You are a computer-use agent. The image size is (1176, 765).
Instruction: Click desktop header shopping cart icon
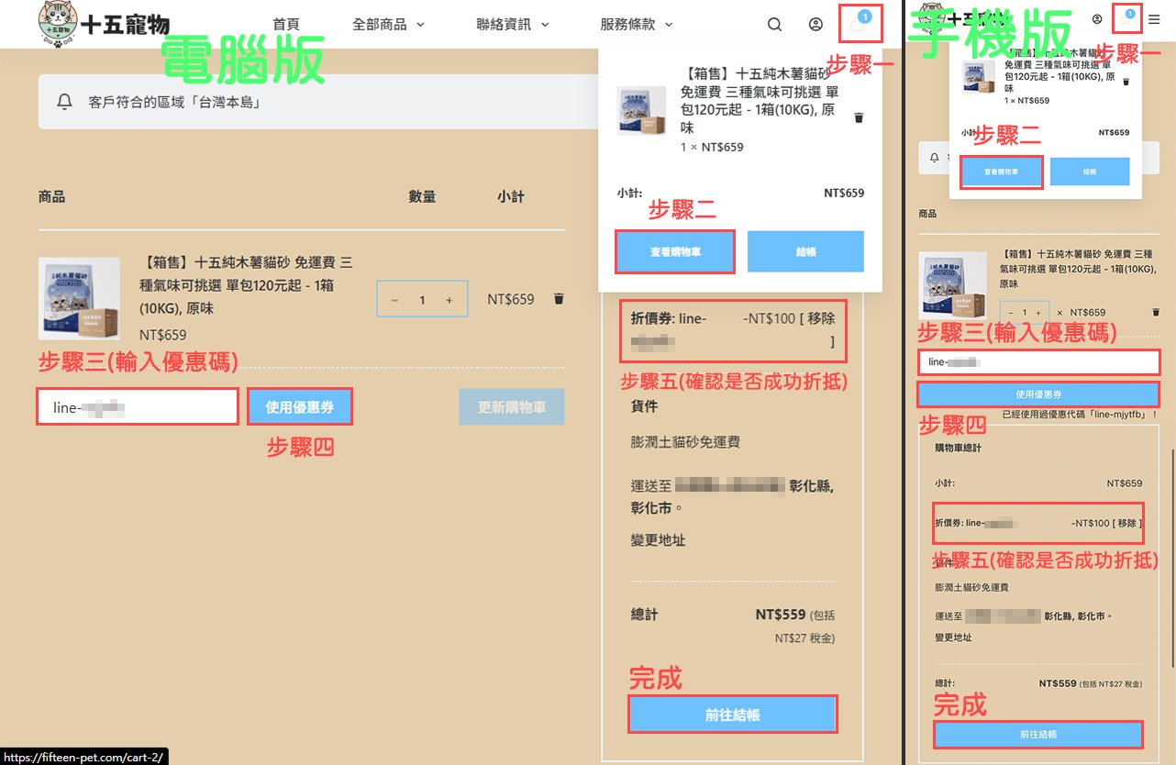860,23
